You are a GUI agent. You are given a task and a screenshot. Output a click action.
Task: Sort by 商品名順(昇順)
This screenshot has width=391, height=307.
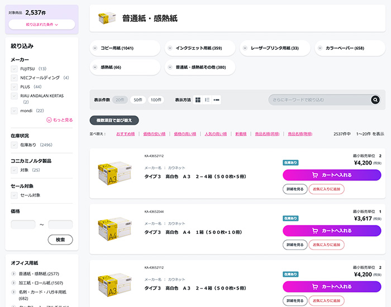[x=267, y=134]
